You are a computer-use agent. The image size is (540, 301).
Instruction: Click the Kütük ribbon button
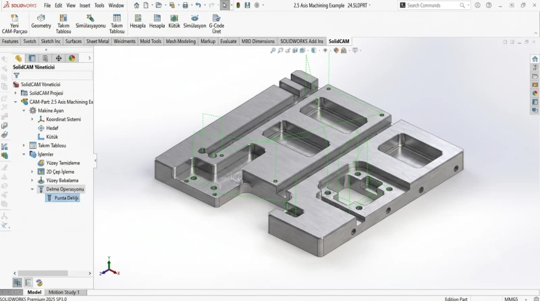(x=174, y=22)
